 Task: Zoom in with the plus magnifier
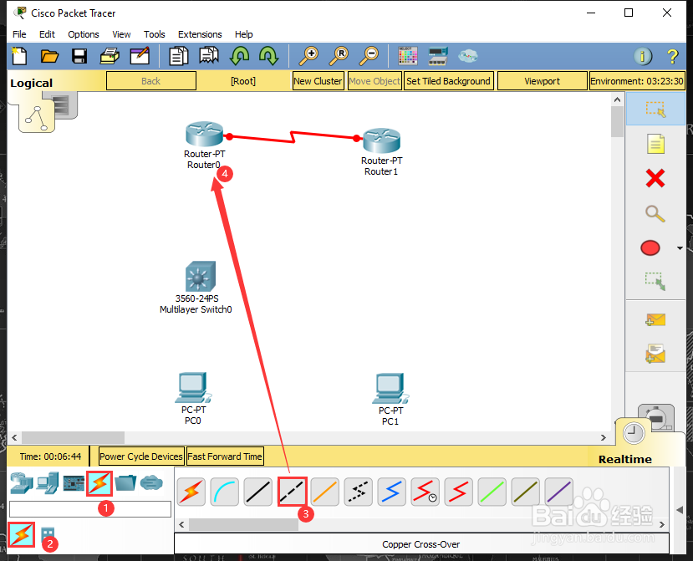point(308,56)
